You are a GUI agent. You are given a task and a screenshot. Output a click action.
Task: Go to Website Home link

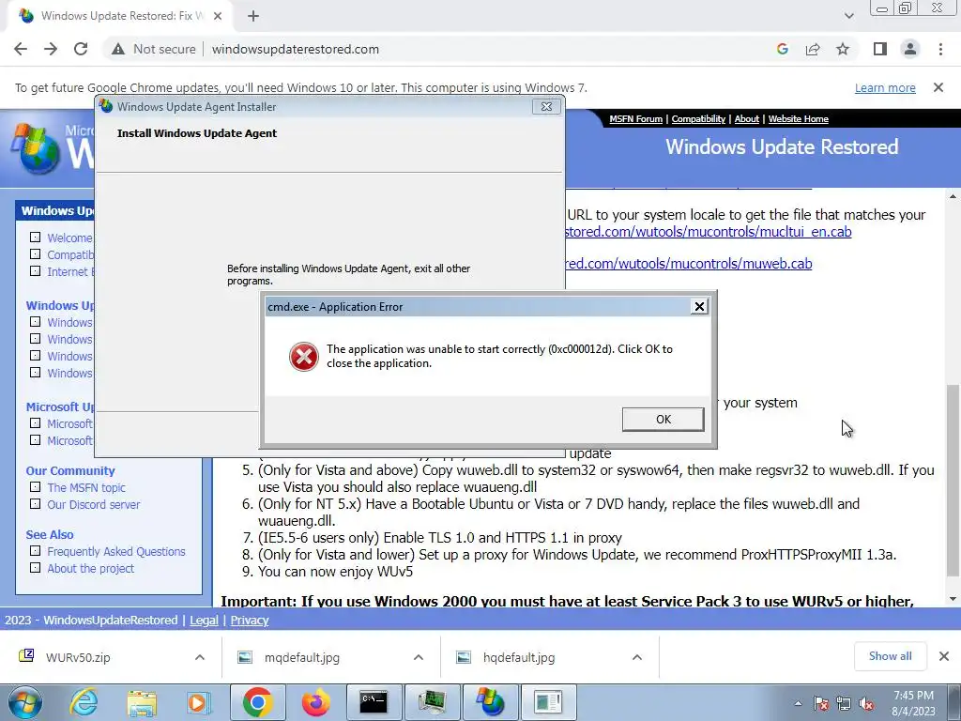798,119
